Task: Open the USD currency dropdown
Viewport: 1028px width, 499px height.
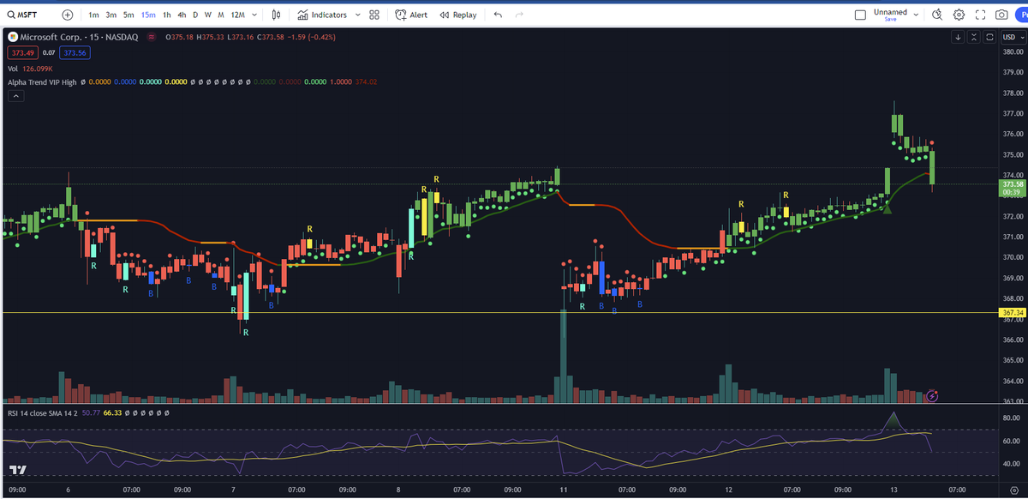Action: pyautogui.click(x=1013, y=37)
